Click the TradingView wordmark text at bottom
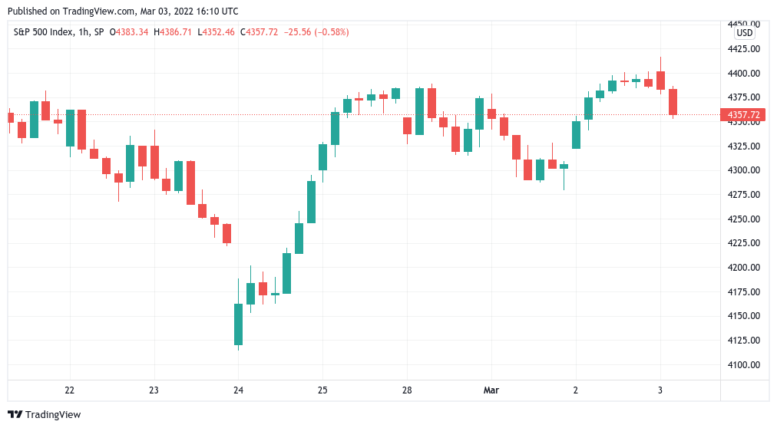 (52, 415)
